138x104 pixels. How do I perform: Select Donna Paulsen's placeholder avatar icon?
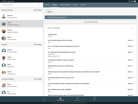[4, 51]
